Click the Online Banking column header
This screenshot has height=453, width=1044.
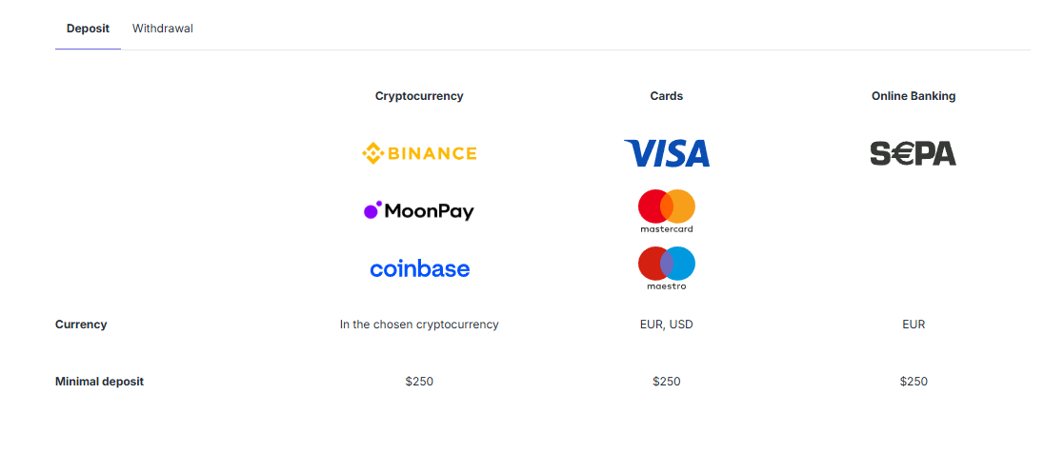913,96
